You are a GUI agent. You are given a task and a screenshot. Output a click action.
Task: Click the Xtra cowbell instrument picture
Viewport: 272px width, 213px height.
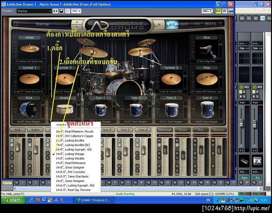pyautogui.click(x=208, y=51)
